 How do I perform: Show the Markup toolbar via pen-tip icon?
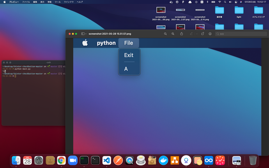210,34
